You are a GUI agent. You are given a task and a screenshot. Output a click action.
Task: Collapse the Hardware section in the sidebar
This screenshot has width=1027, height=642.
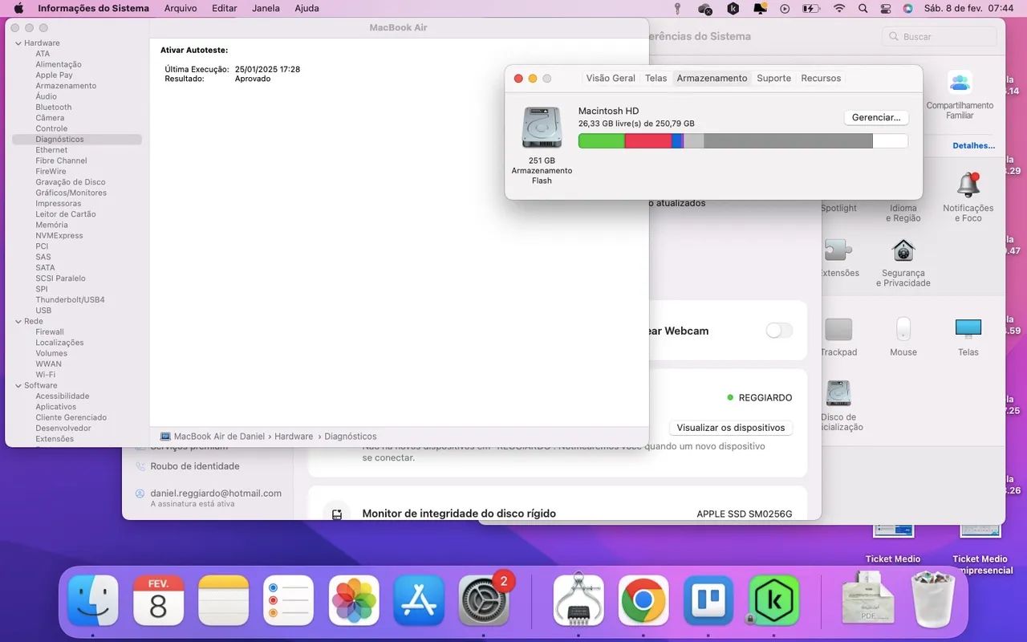[18, 43]
